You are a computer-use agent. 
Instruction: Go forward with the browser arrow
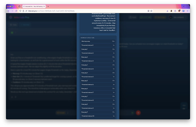coord(12,11)
